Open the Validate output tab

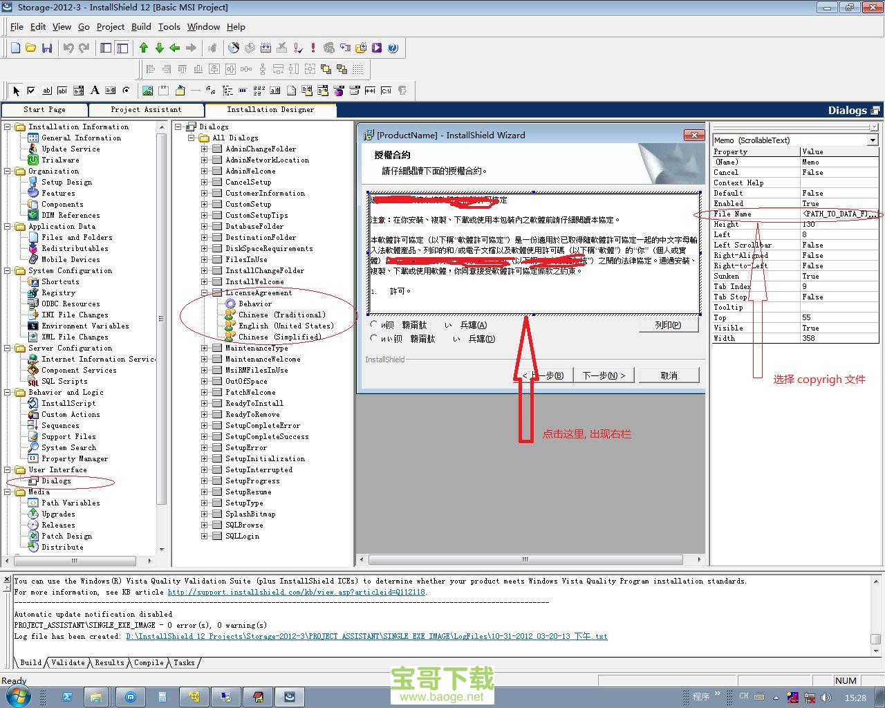(x=68, y=662)
